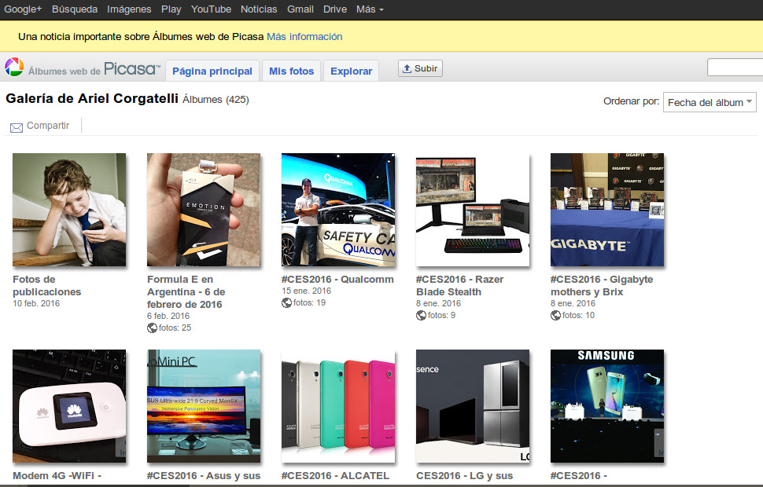Open the Explorar tab
The height and width of the screenshot is (487, 763).
click(351, 71)
